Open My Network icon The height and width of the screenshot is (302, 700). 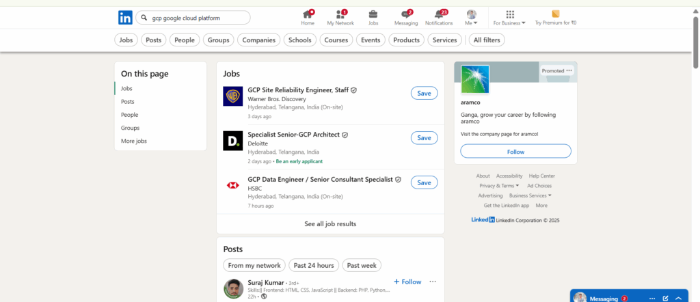[341, 14]
